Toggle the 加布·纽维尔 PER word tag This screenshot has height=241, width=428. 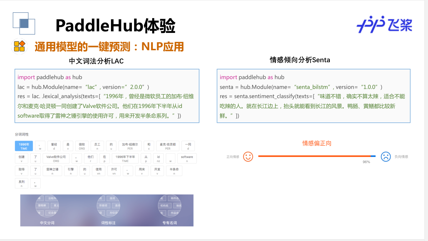[130, 146]
